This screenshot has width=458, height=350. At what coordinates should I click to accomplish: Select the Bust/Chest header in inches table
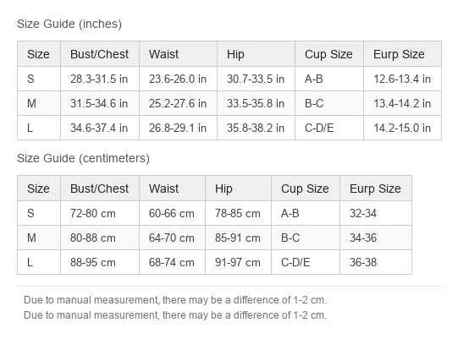coord(100,54)
